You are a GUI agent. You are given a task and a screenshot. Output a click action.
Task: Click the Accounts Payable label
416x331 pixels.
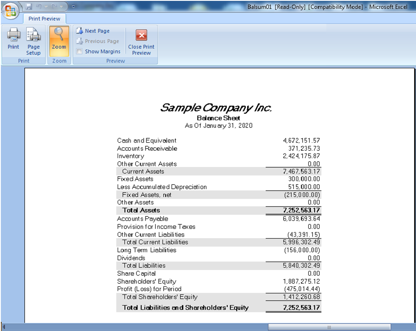click(143, 219)
